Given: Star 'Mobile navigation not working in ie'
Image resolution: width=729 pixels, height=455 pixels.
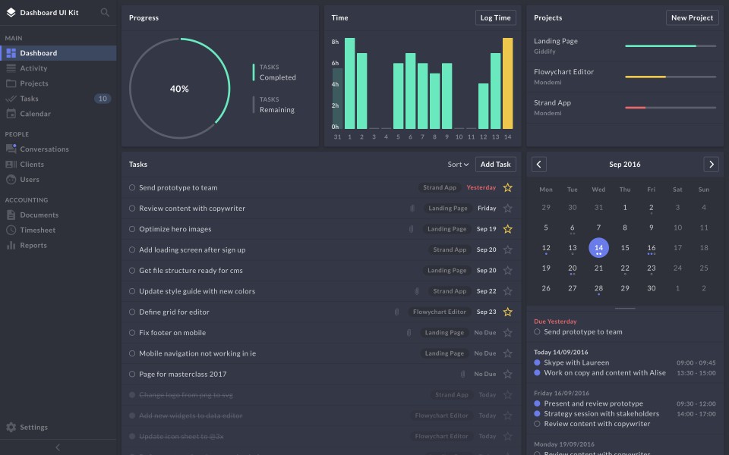Looking at the screenshot, I should pyautogui.click(x=508, y=353).
